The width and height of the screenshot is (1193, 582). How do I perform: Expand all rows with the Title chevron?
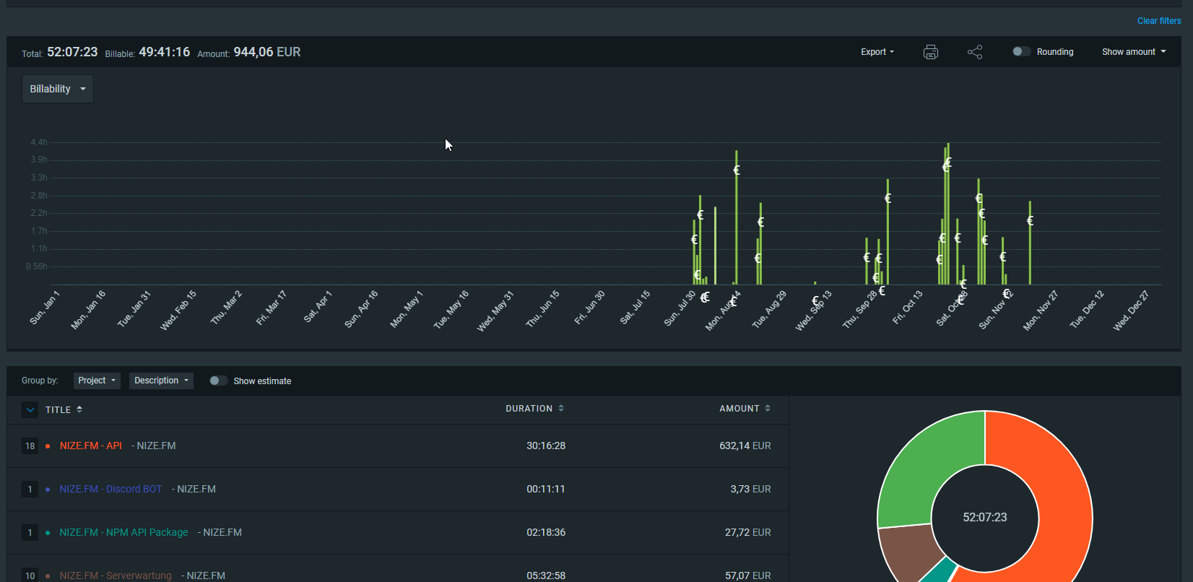tap(30, 410)
